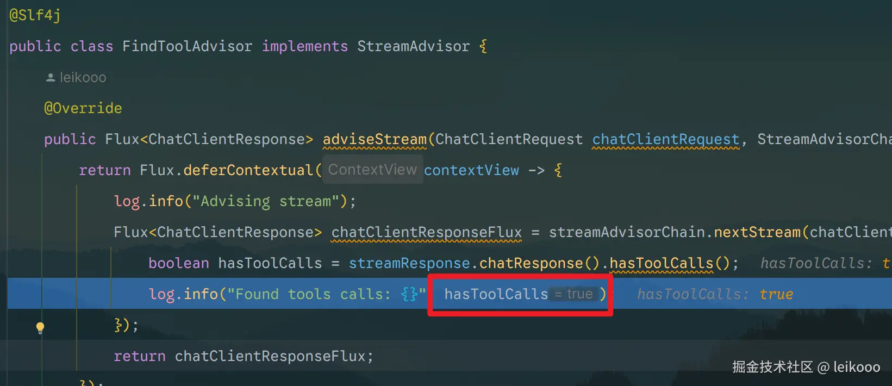Click the yellow lightbulb quick-fix icon
This screenshot has height=386, width=892.
click(x=40, y=327)
